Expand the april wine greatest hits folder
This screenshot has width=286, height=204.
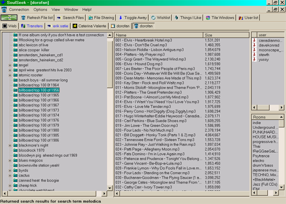10,70
